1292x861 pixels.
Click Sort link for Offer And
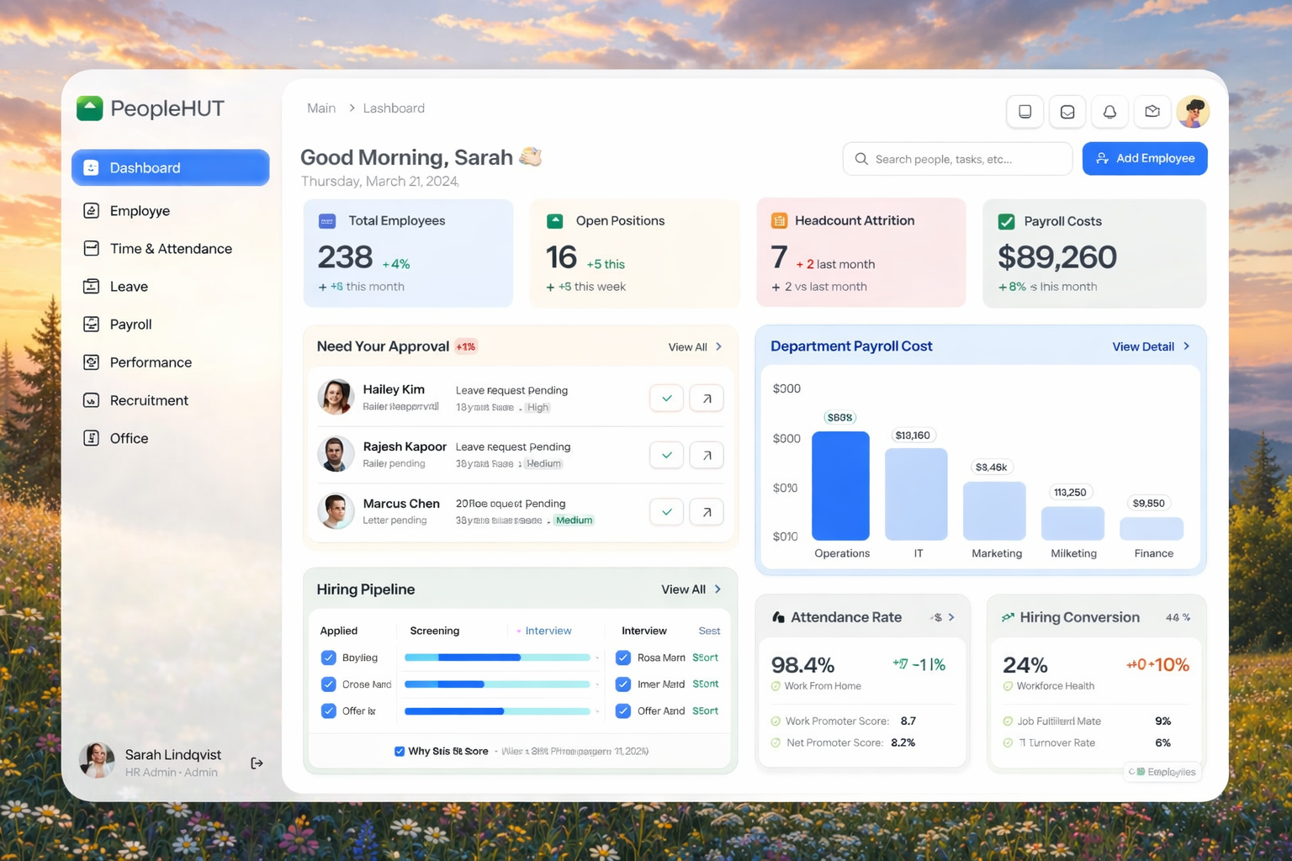pyautogui.click(x=705, y=711)
